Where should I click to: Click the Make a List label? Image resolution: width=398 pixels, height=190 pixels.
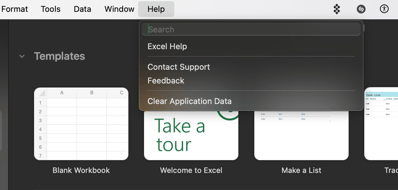(301, 170)
